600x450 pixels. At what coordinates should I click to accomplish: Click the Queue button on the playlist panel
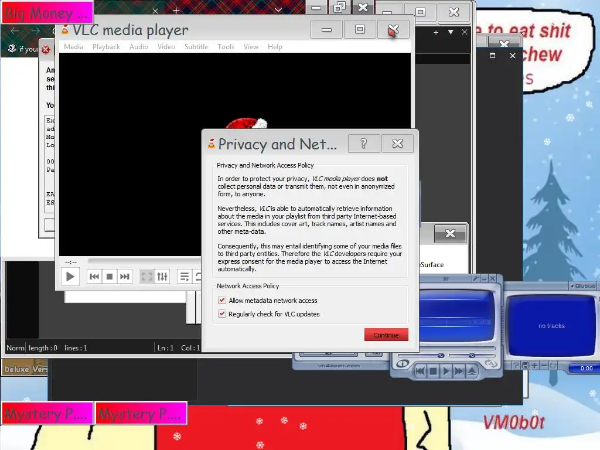583,286
